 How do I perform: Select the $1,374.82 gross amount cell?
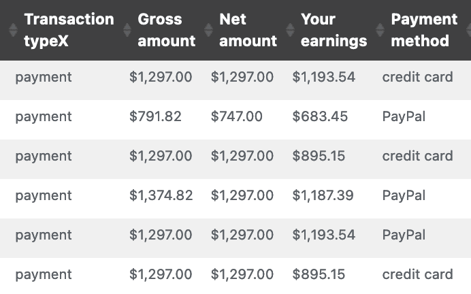(161, 195)
